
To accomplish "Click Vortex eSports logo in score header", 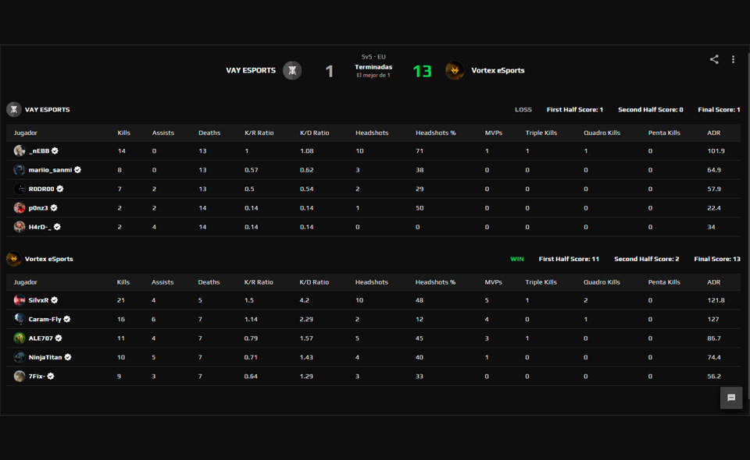I will (x=455, y=71).
